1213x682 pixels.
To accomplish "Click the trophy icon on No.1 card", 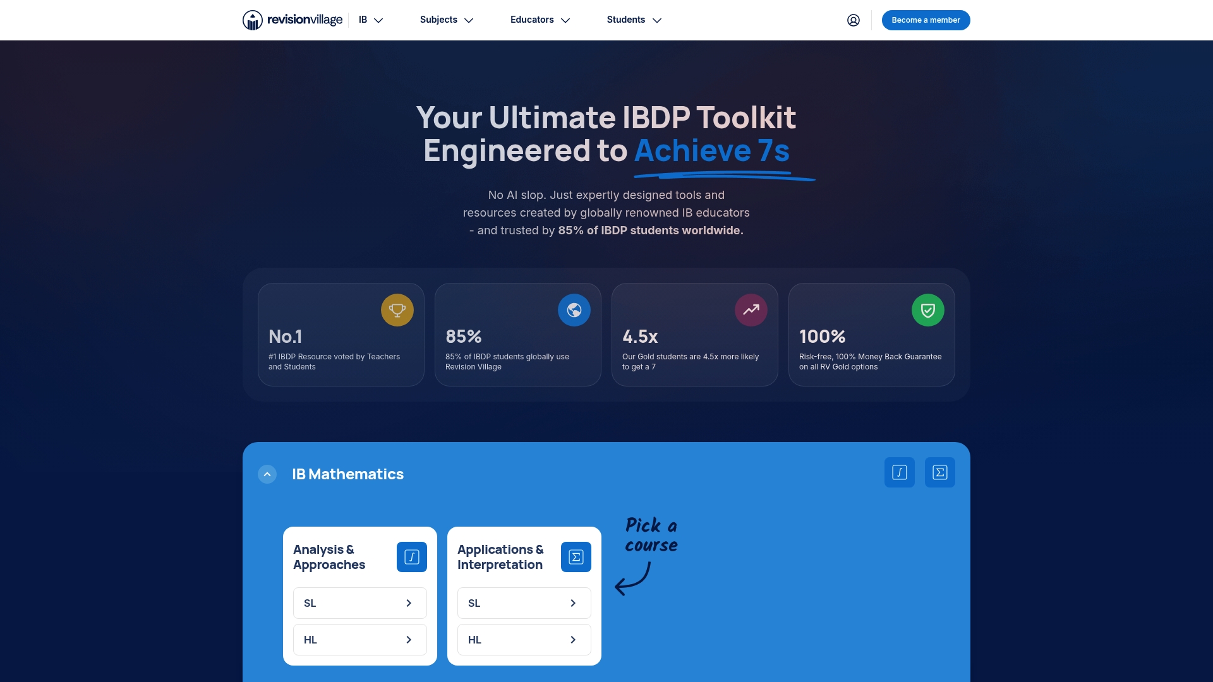I will [x=397, y=310].
